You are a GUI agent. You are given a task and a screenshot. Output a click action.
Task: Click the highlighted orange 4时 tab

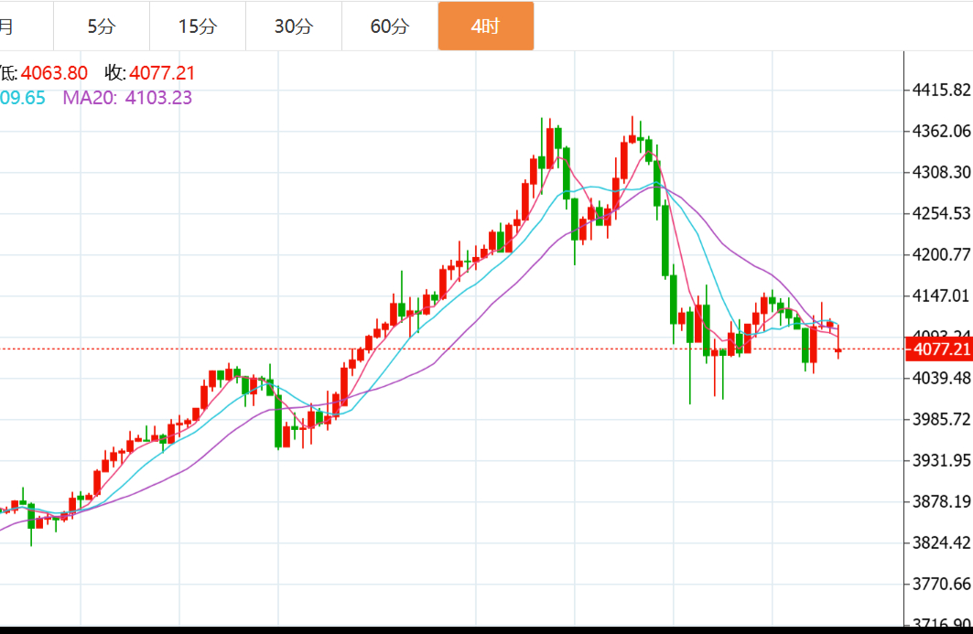coord(485,27)
